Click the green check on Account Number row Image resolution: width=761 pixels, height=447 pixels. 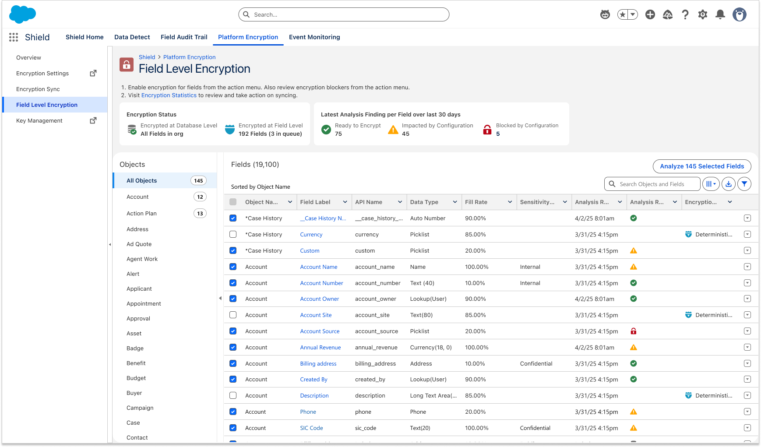coord(634,283)
